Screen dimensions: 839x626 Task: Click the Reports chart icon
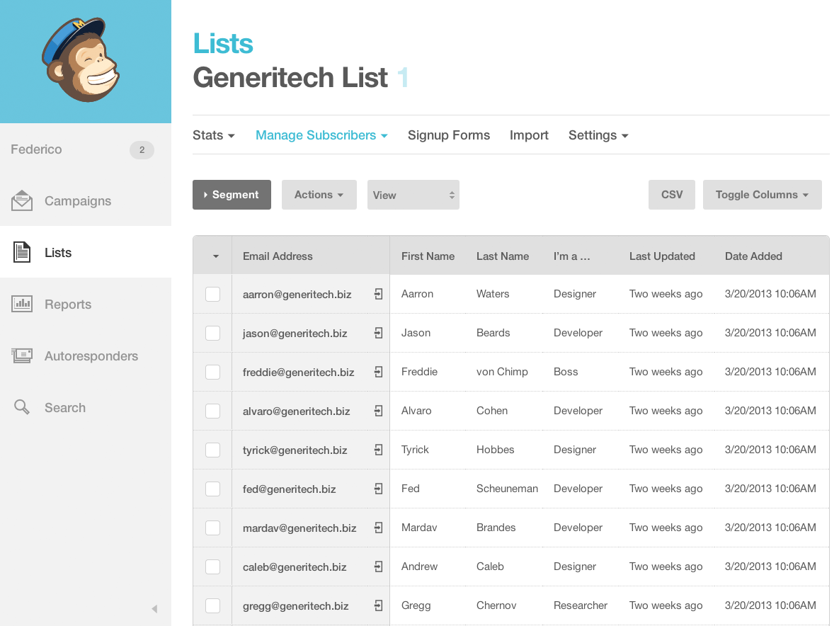click(22, 304)
